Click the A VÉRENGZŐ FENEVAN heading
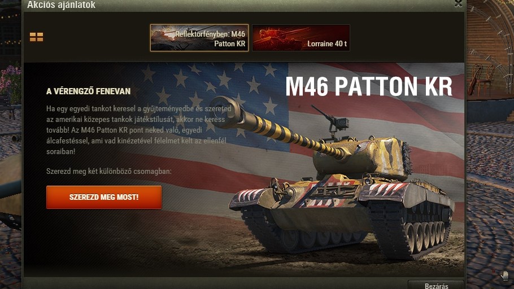This screenshot has width=514, height=289. (88, 91)
